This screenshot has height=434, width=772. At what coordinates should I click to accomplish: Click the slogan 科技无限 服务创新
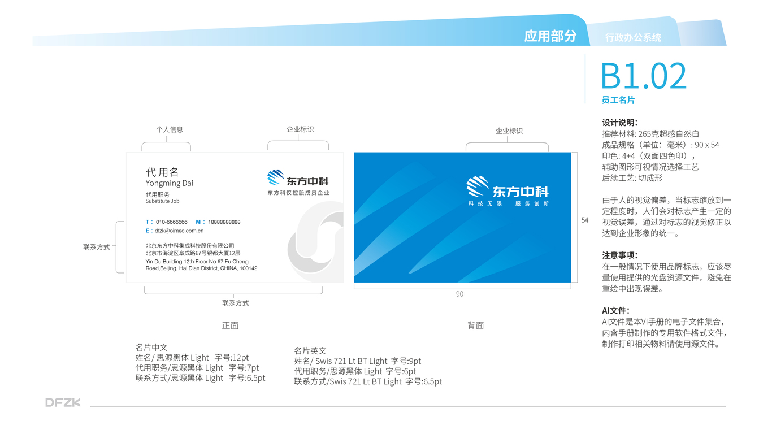(509, 203)
